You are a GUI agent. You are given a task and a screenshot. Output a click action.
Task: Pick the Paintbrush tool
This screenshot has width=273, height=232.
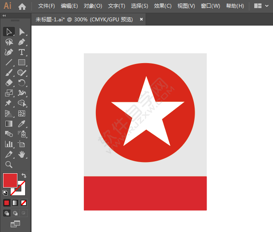coord(9,72)
